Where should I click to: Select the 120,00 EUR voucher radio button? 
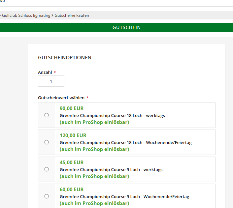coord(47,142)
